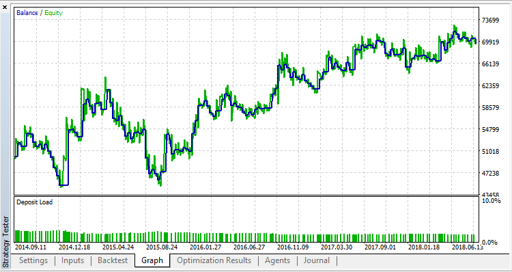
Task: Click the 10.0% deposit load value
Action: tap(492, 201)
